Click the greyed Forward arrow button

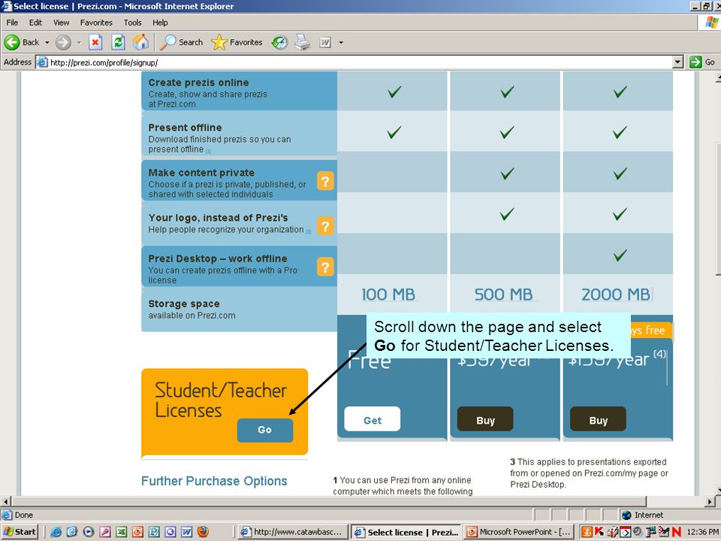(63, 42)
